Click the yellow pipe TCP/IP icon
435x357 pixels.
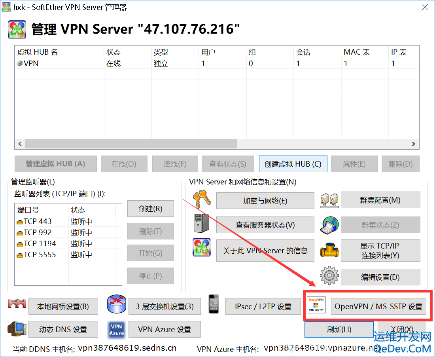(329, 251)
